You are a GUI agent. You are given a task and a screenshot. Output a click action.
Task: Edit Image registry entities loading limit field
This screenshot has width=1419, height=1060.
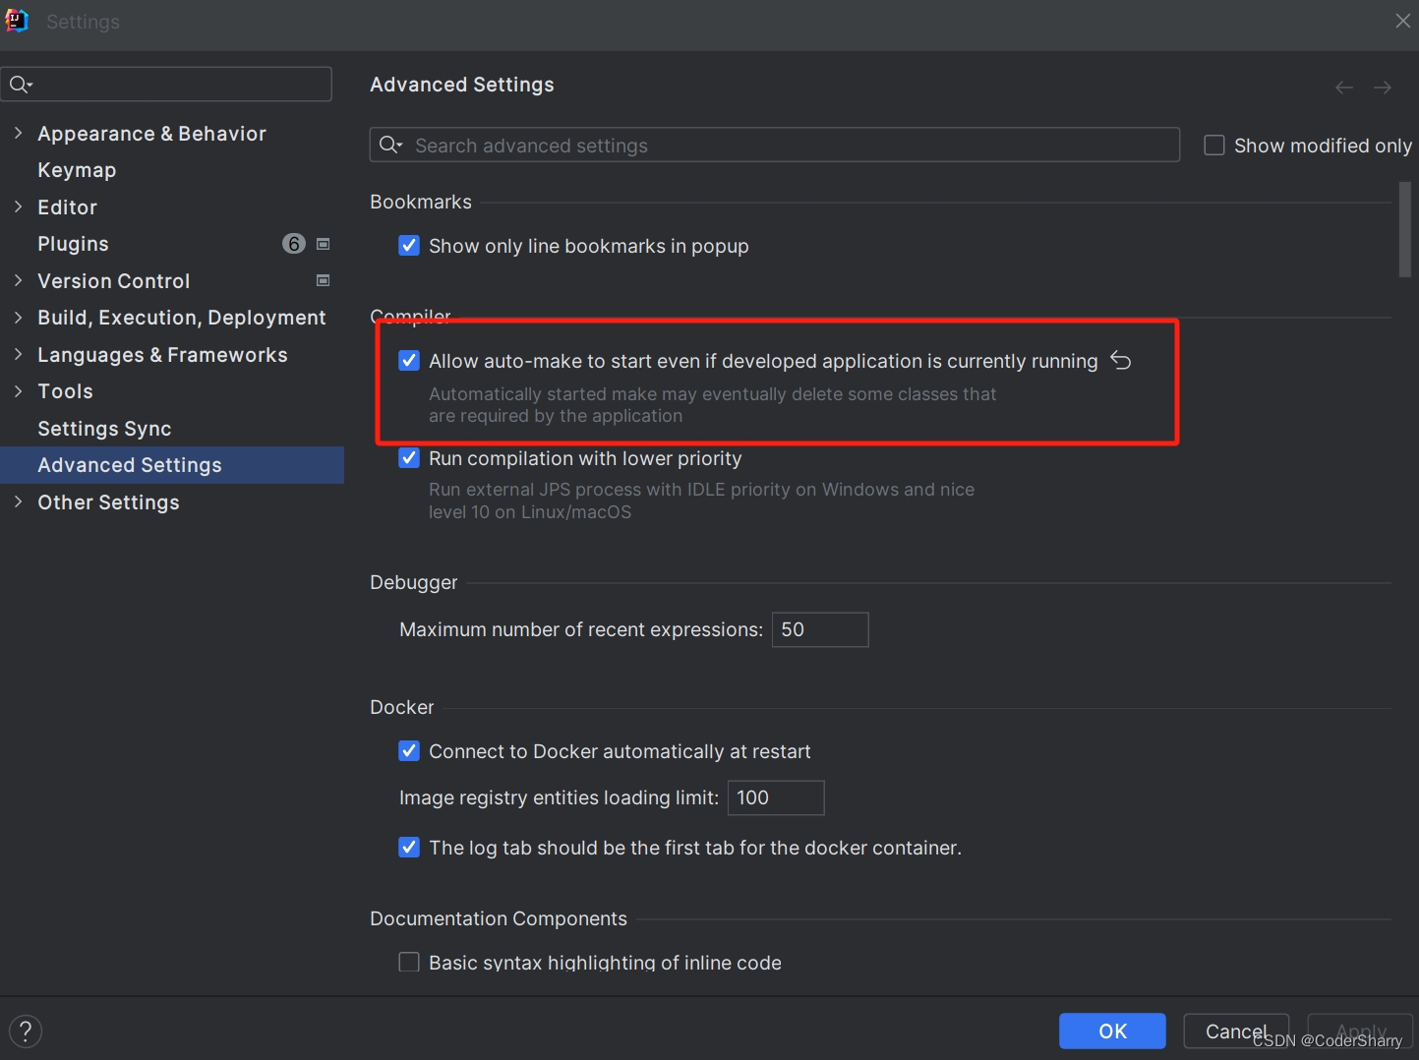[x=776, y=797]
